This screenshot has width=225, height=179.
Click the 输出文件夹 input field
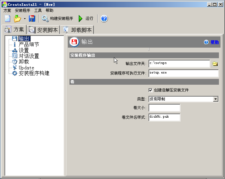[179, 64]
